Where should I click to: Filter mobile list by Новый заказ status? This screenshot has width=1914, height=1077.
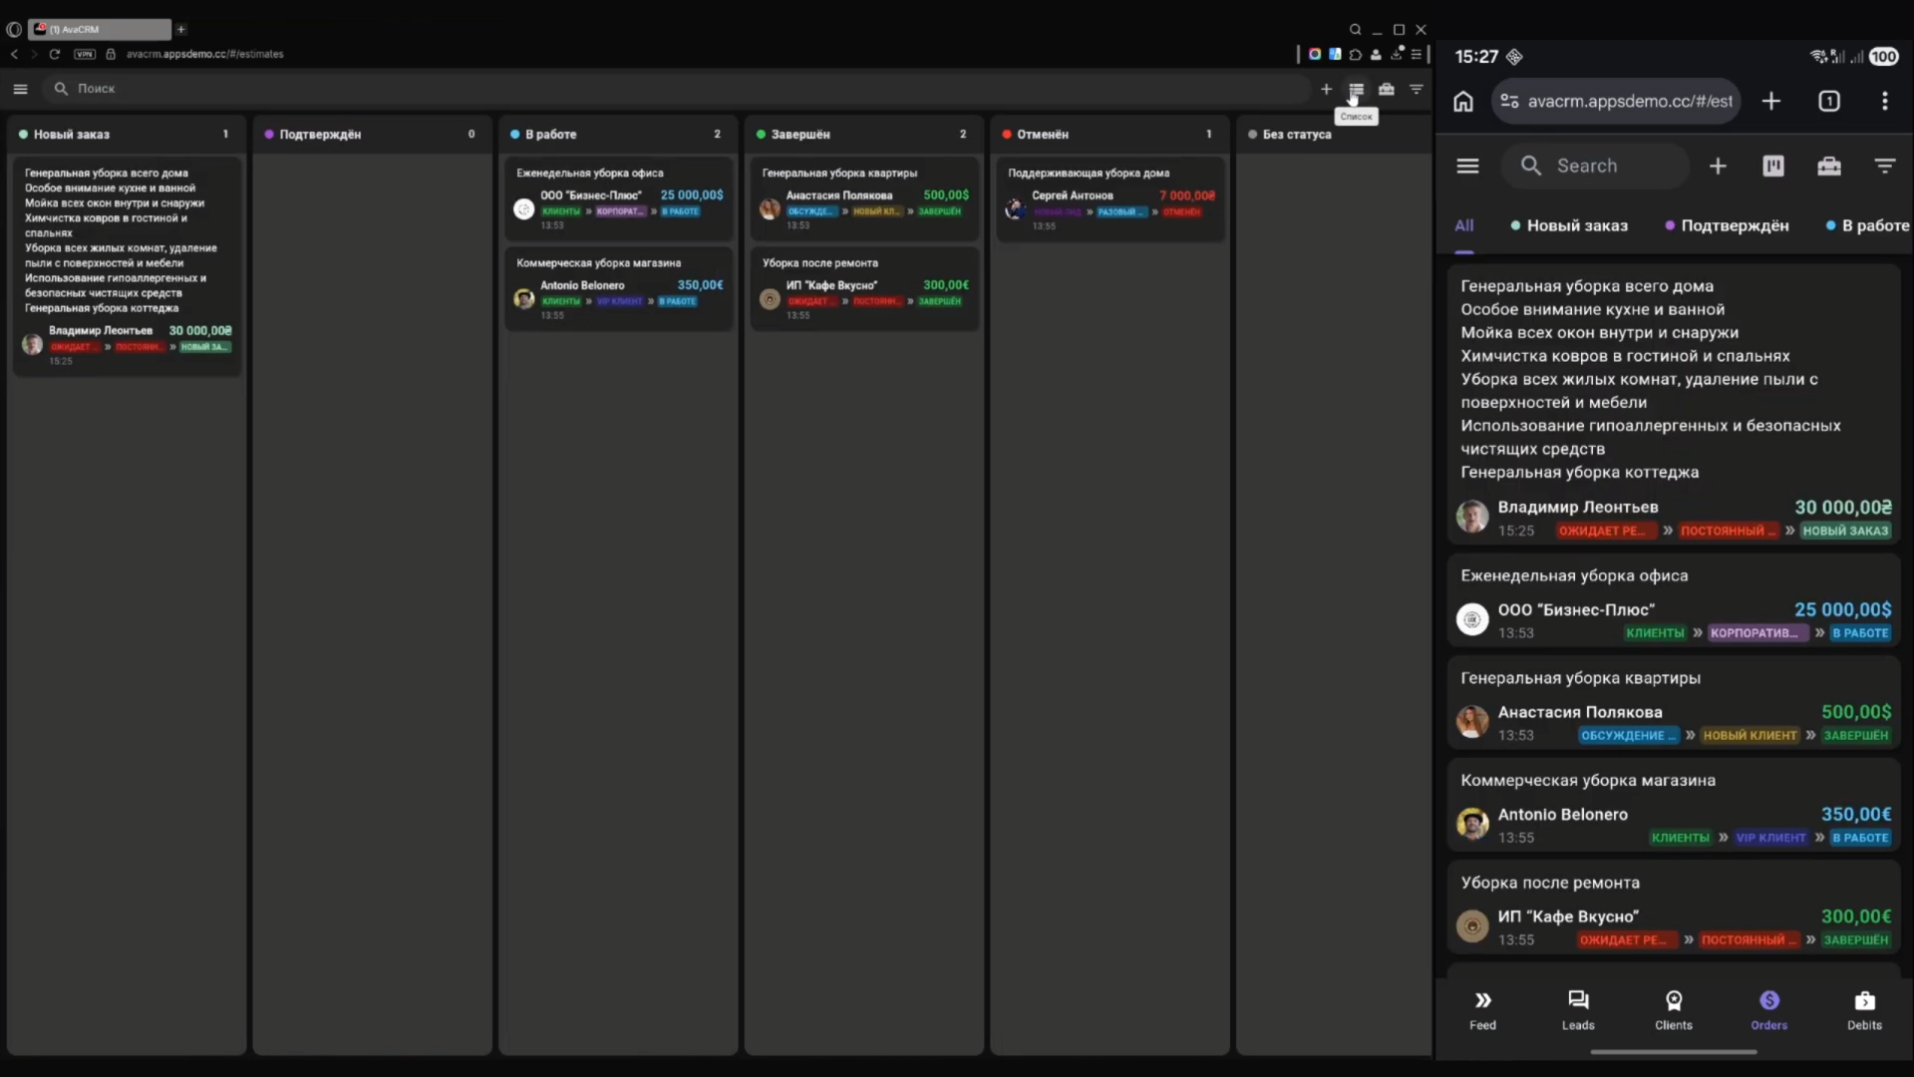point(1576,225)
